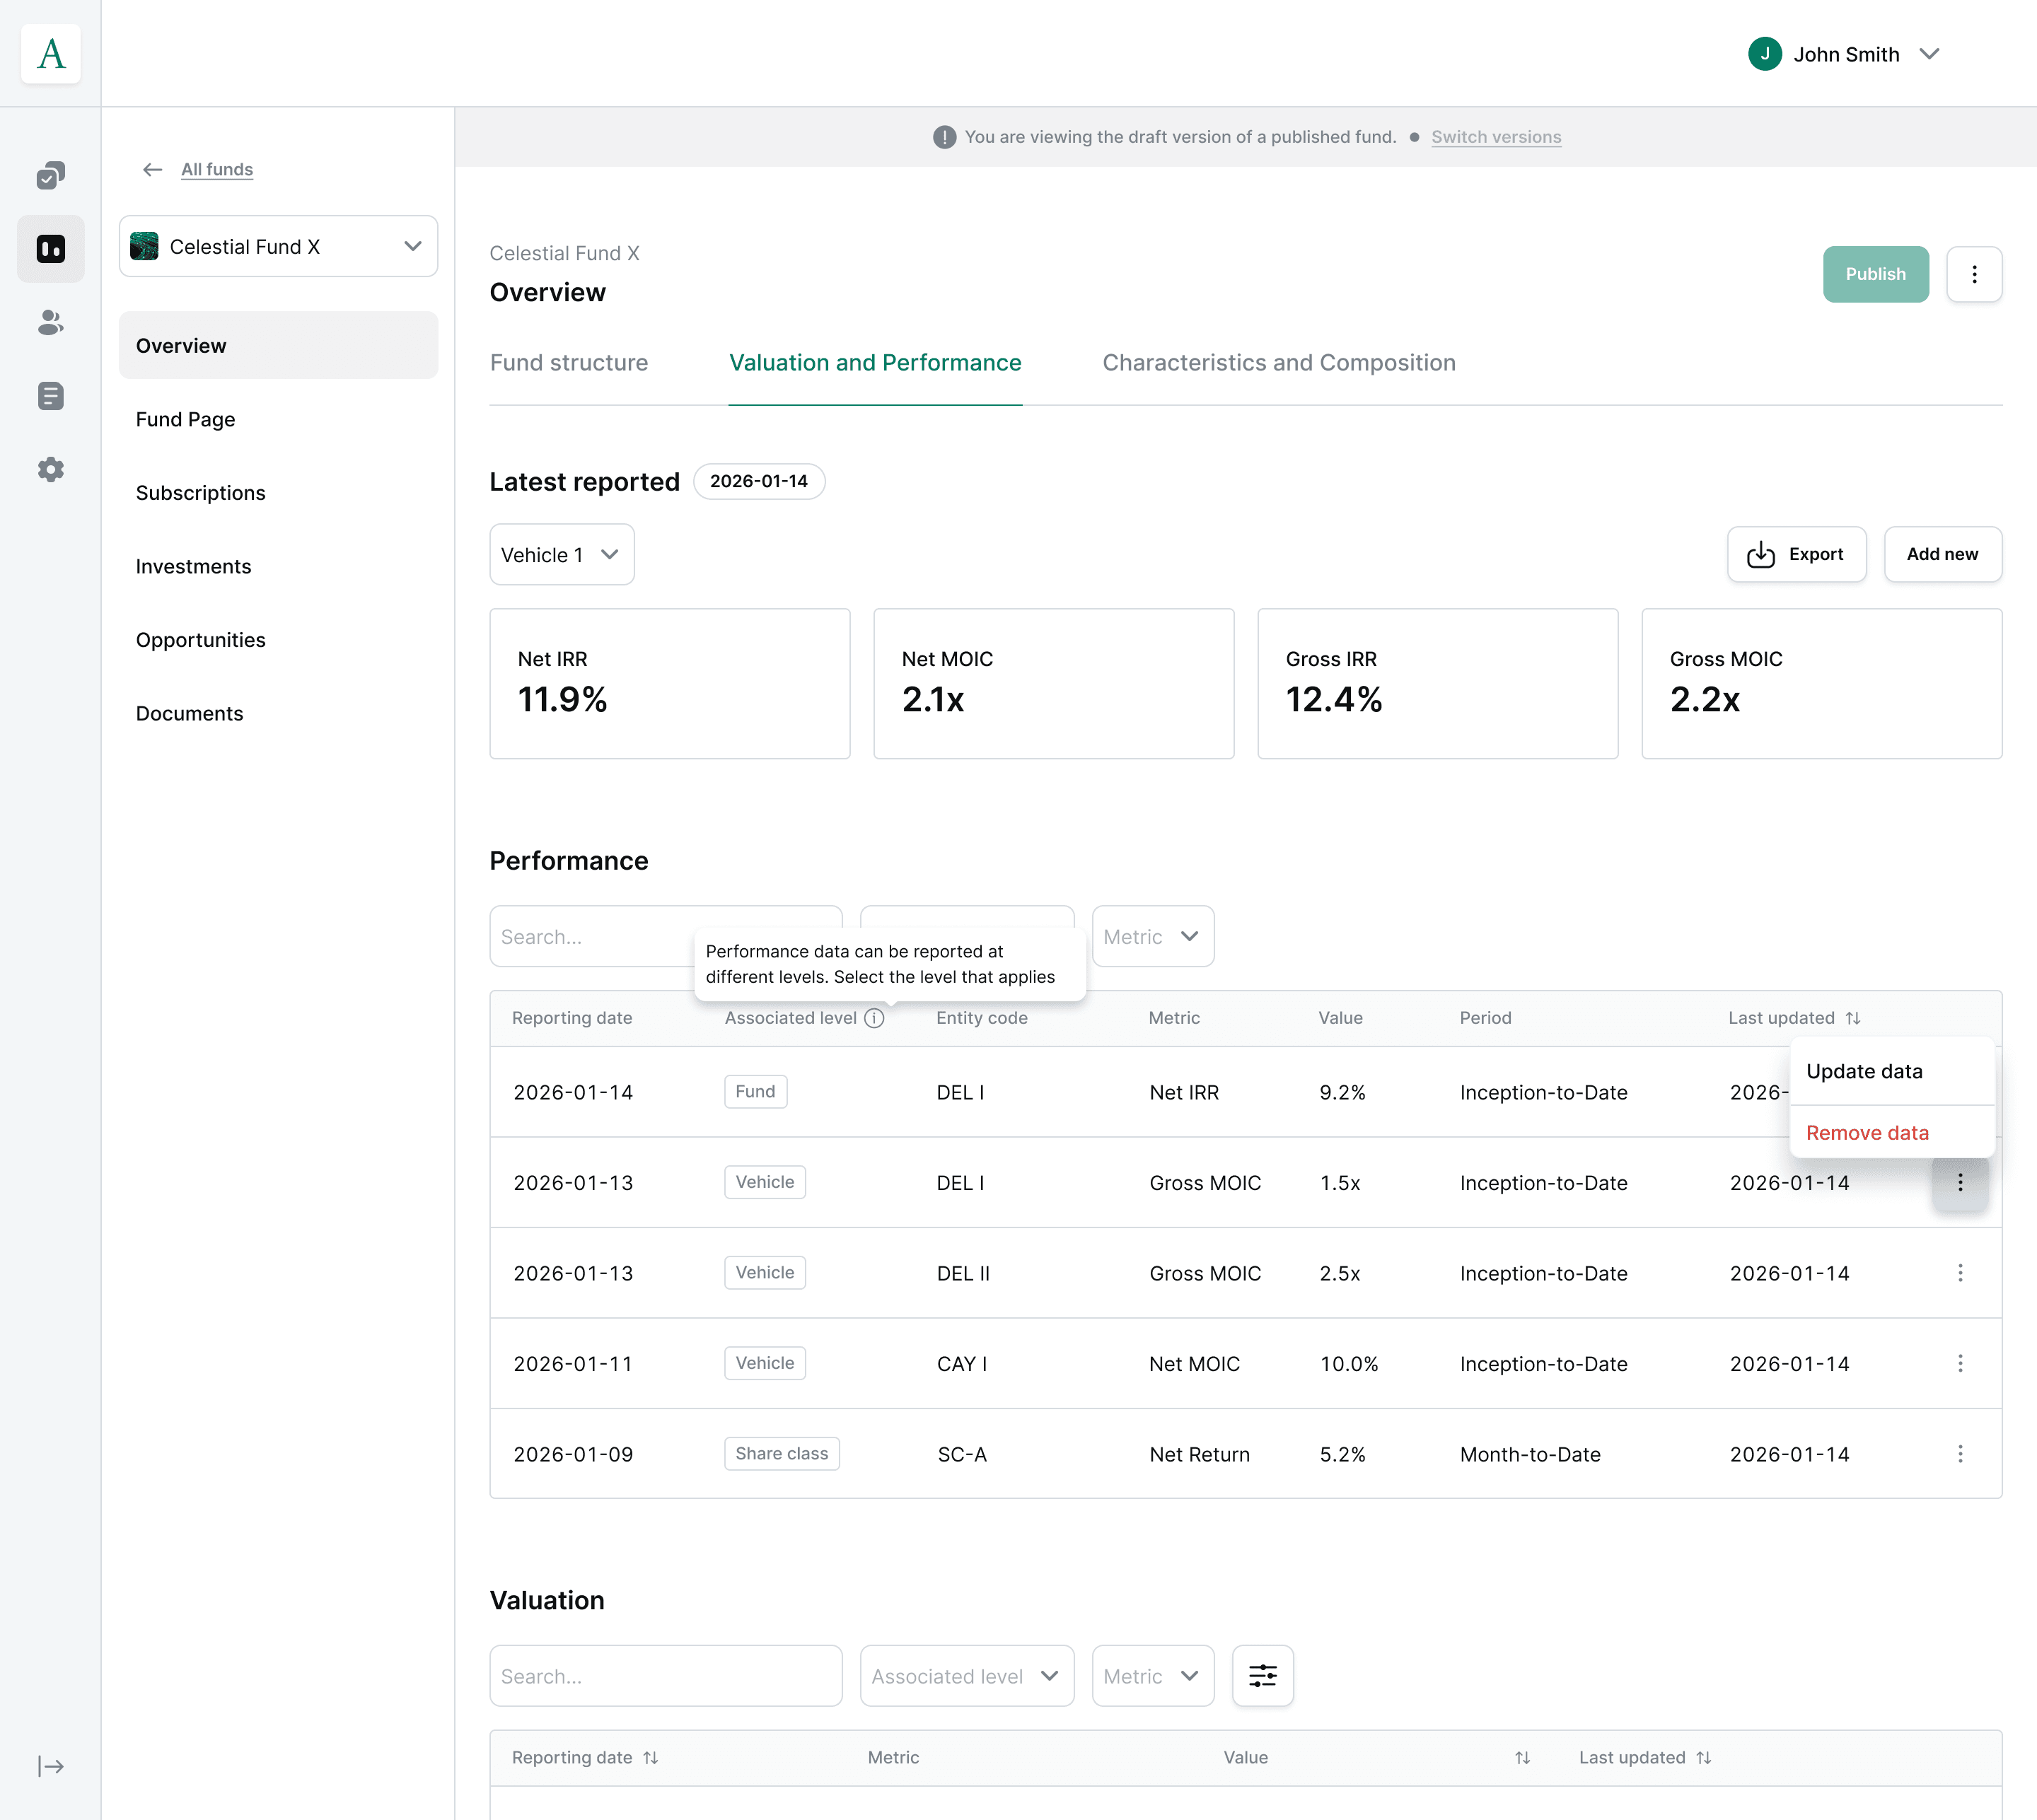Click the Valuation search field
Viewport: 2037px width, 1820px height.
pos(666,1676)
